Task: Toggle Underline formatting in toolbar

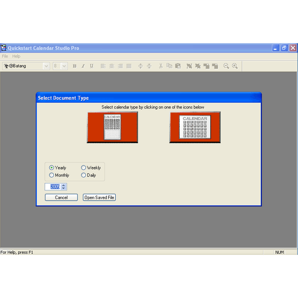Action: pyautogui.click(x=91, y=66)
